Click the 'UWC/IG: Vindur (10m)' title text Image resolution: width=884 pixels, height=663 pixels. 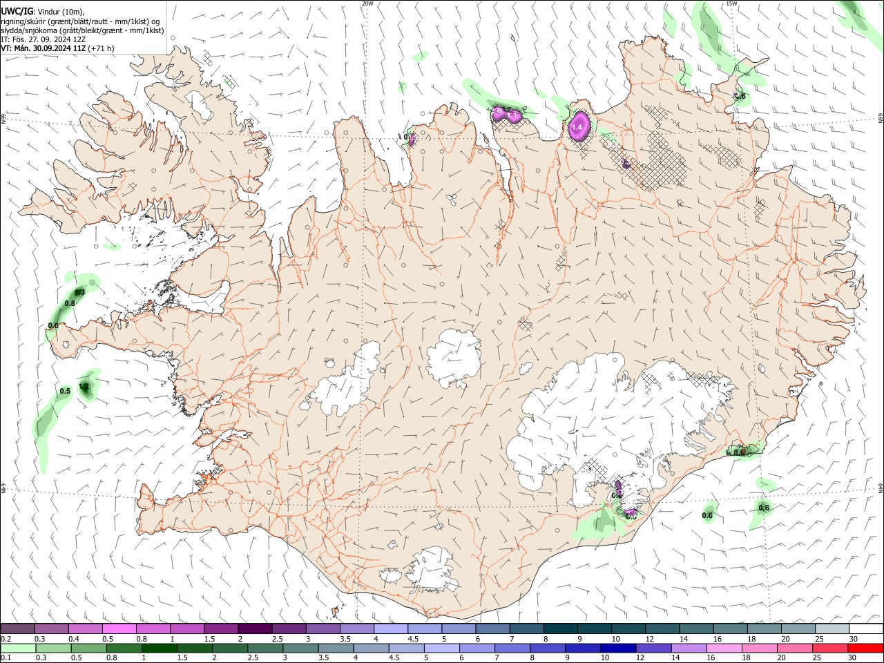tap(42, 12)
